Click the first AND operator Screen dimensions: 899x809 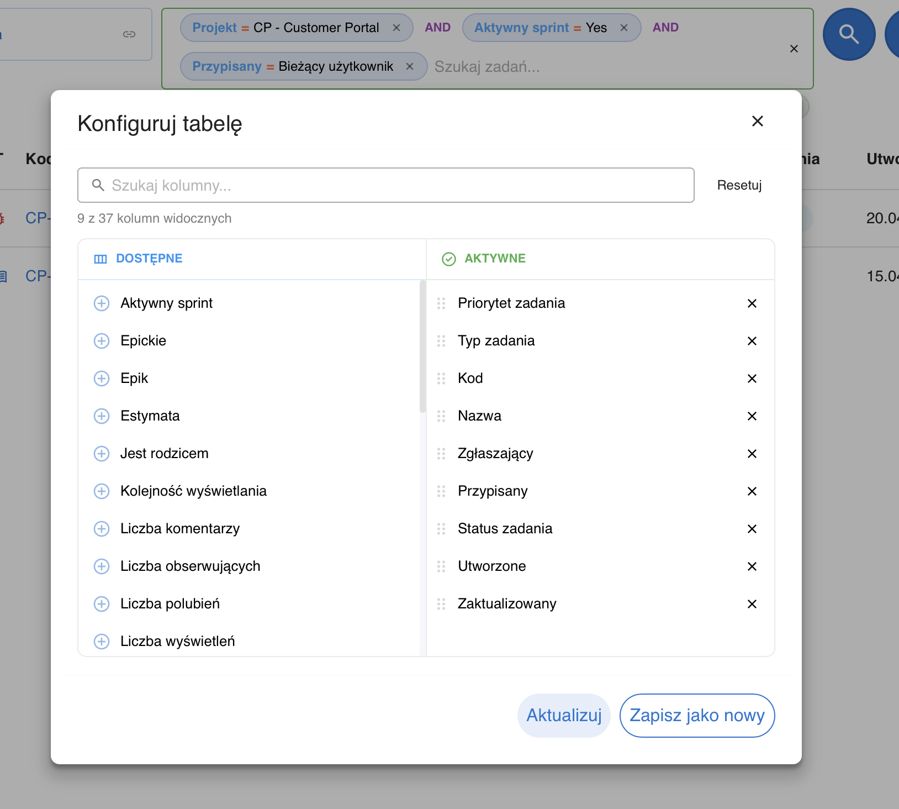coord(438,28)
